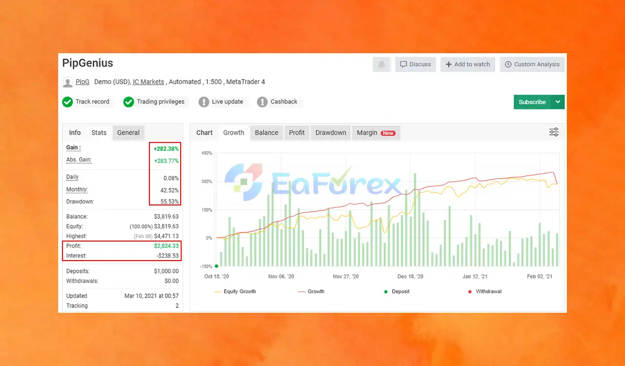
Task: Click the Feb 02, '21 axis label
Action: 540,276
